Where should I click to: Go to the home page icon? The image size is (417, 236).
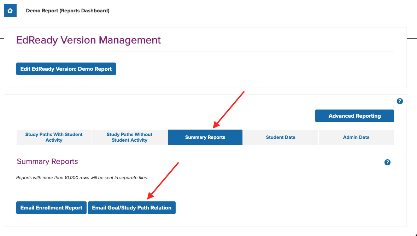(10, 11)
